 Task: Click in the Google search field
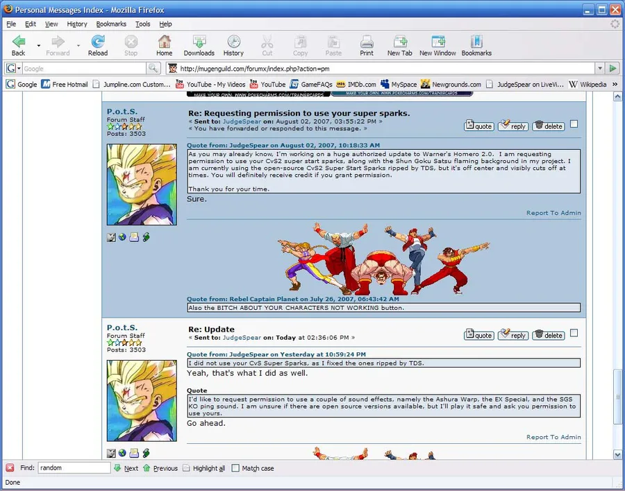coord(84,69)
